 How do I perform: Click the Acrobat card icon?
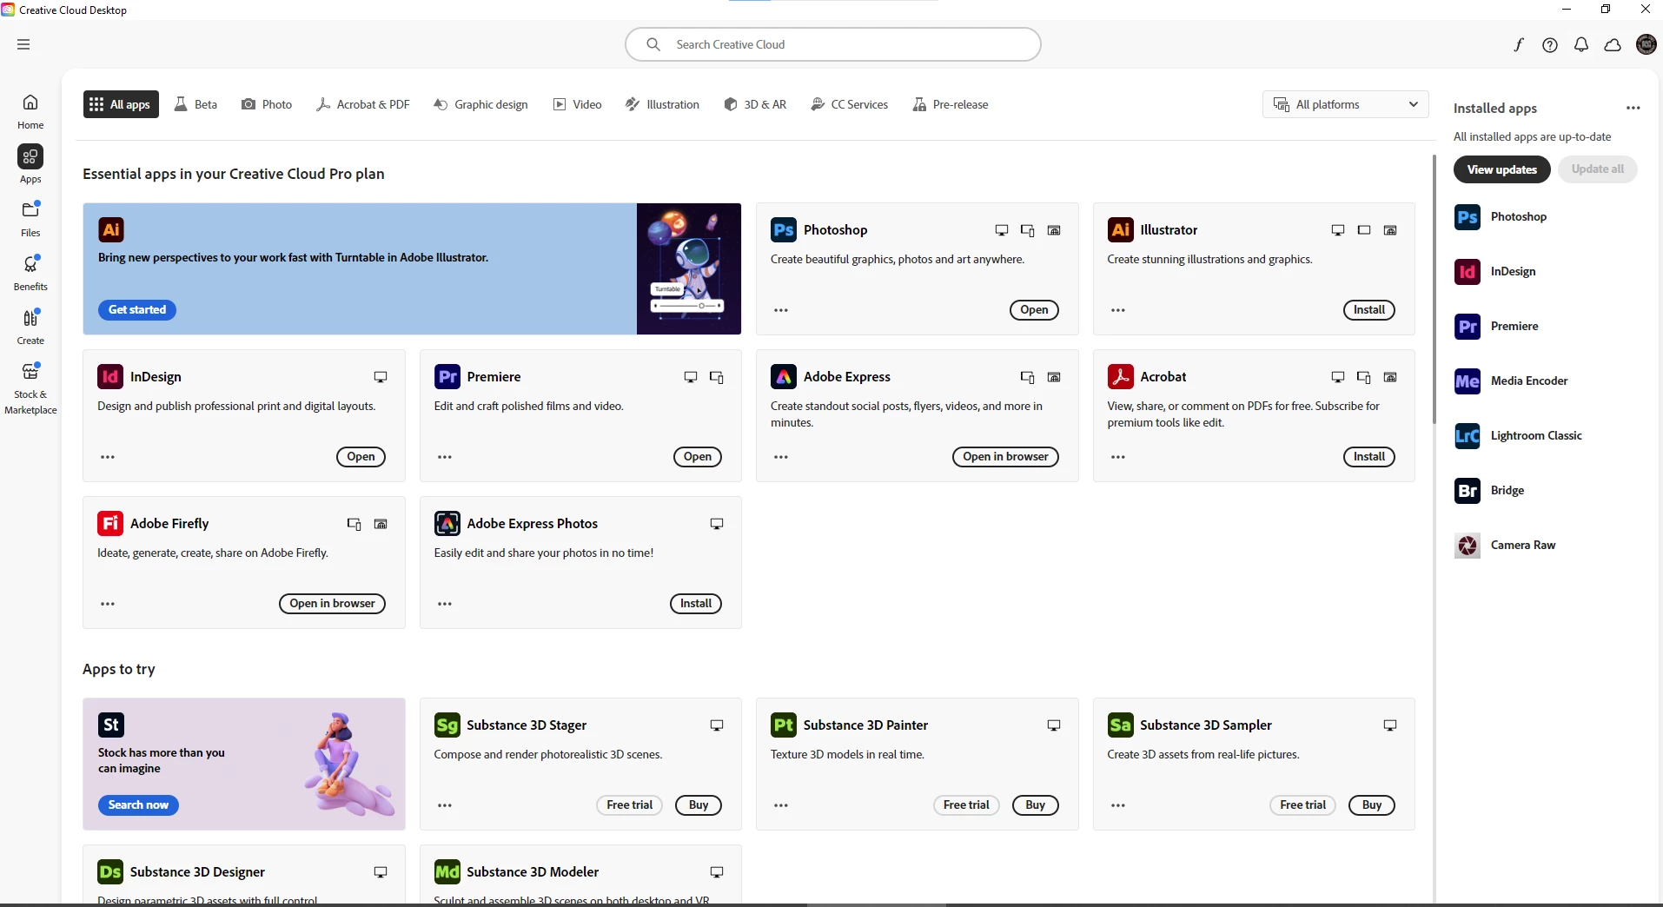(1120, 376)
